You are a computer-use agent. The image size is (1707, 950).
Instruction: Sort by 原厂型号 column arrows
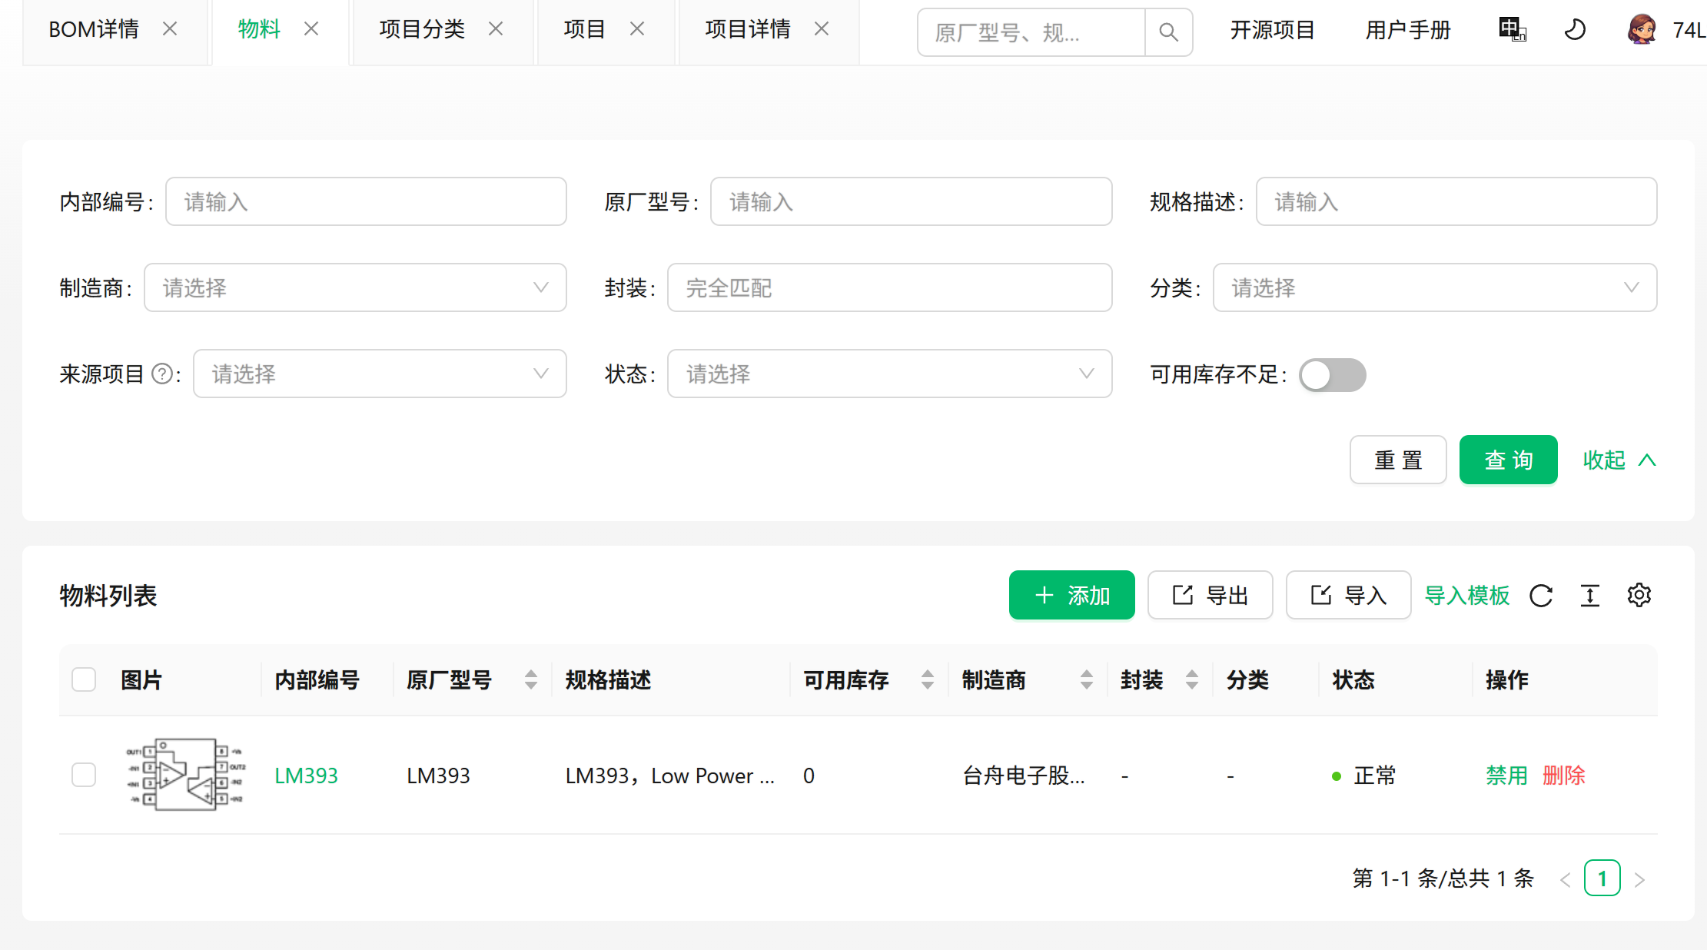[530, 679]
